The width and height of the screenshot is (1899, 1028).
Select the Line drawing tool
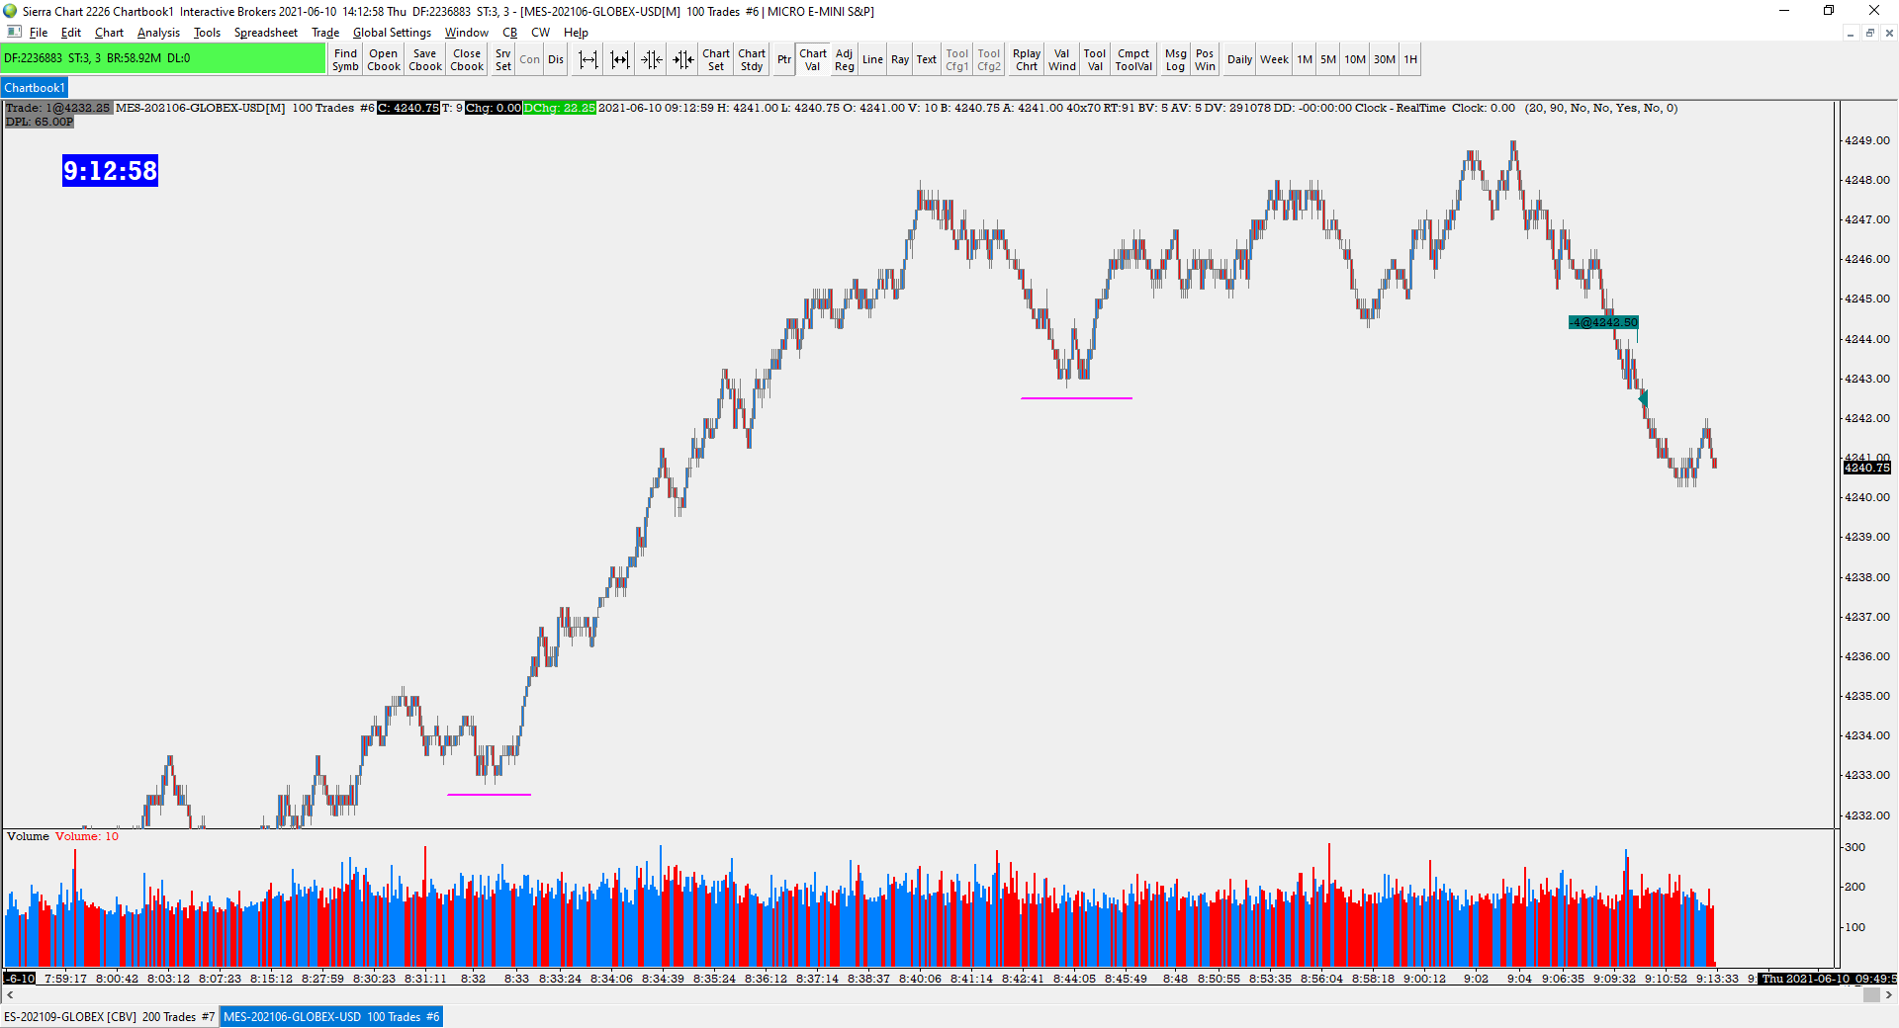click(872, 59)
